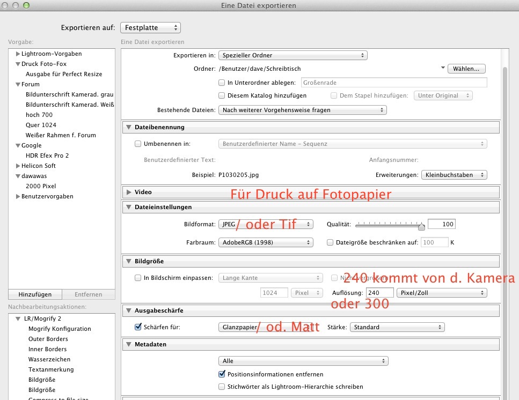
Task: Click the Qualität slider handle
Action: pos(421,226)
